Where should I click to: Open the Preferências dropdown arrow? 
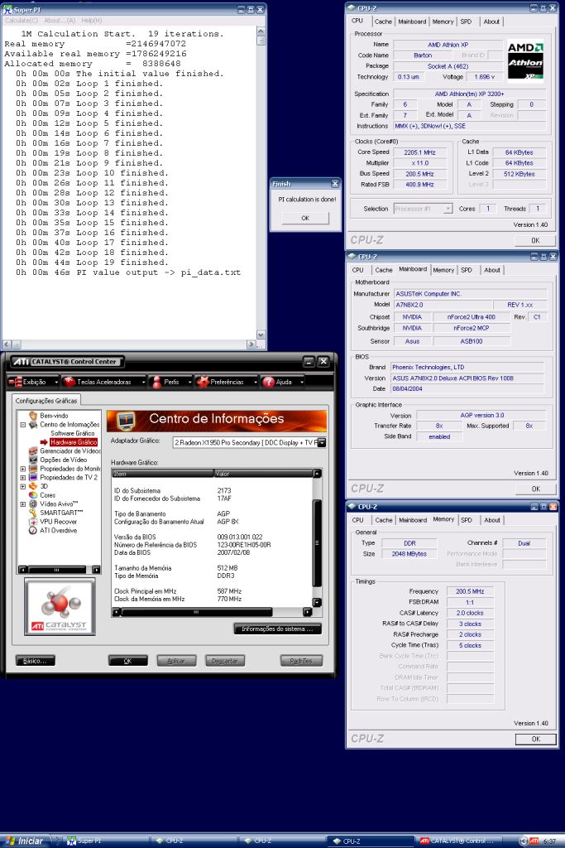point(255,382)
